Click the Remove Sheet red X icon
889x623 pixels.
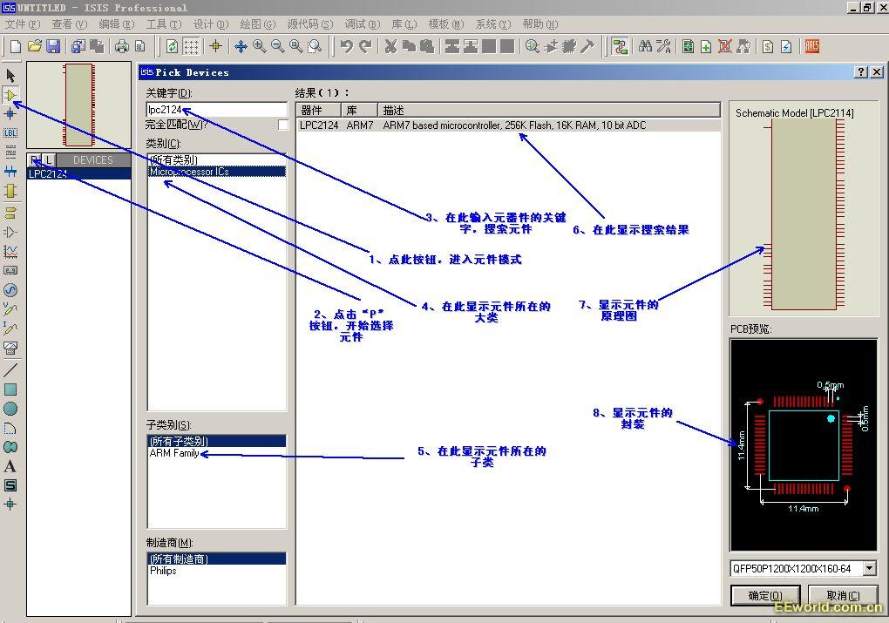[x=724, y=46]
